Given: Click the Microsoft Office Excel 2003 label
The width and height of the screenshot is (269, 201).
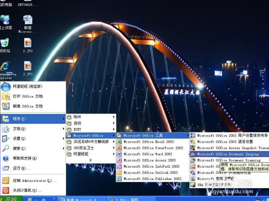Looking at the screenshot, I should tap(149, 142).
